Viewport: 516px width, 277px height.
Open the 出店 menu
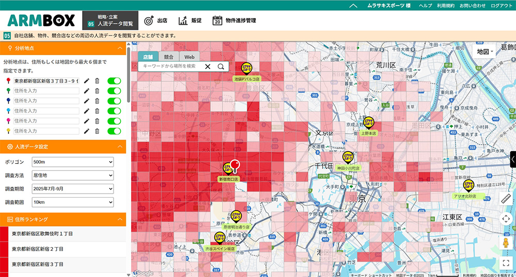(x=156, y=21)
